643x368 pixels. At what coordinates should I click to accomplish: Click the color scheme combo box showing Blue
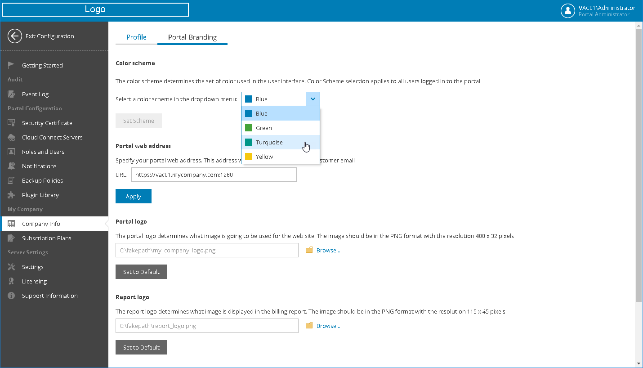(281, 99)
